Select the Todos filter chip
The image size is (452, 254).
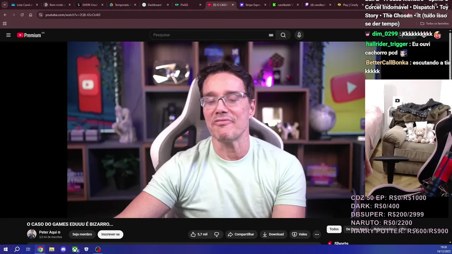click(x=334, y=229)
